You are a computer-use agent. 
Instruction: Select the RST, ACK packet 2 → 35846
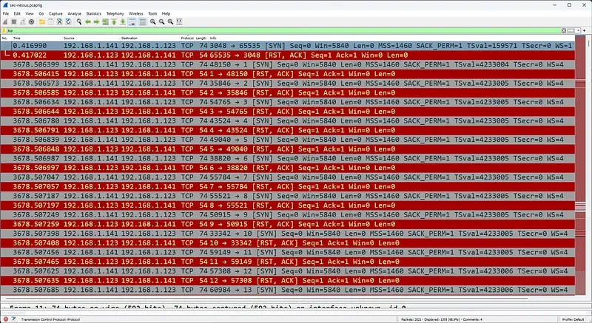(x=288, y=92)
